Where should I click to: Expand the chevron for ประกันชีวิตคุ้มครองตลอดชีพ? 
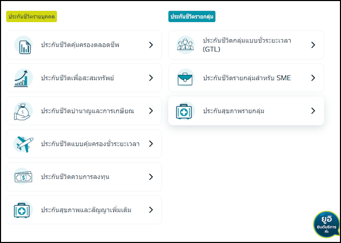151,45
